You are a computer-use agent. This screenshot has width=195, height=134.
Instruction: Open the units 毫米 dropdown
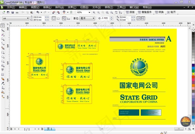pos(93,18)
